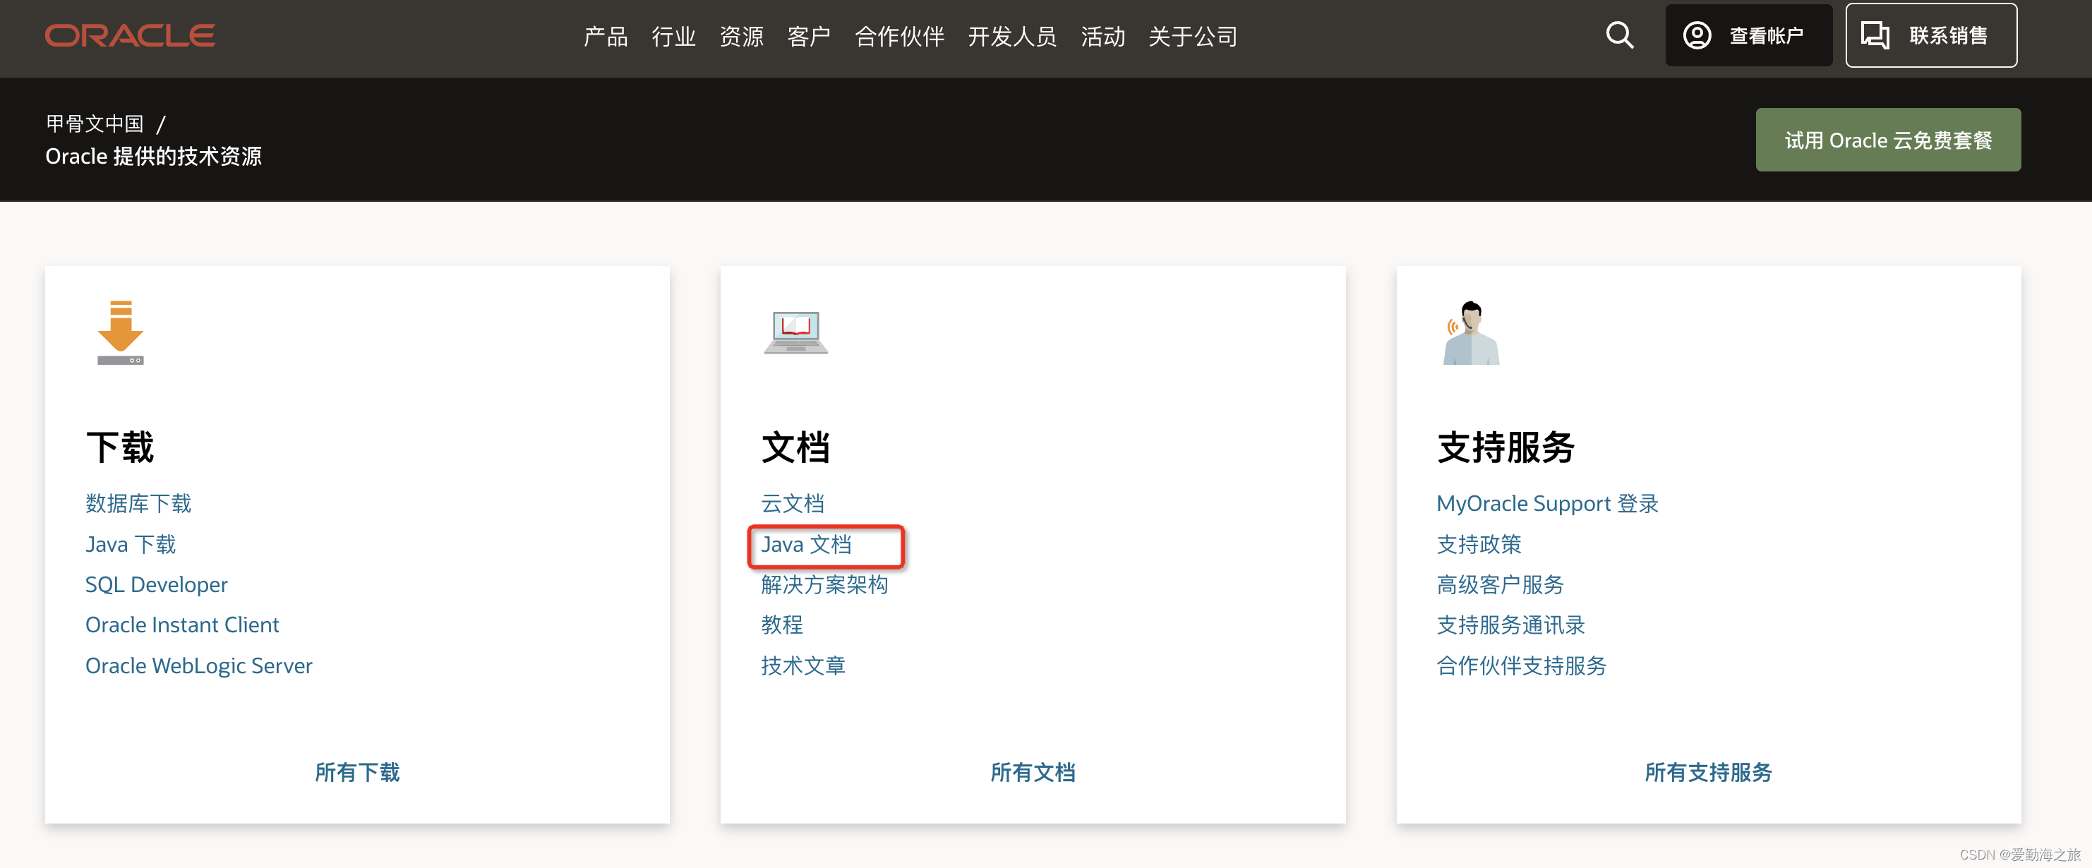Open the Java 文档 link
Screen dimensions: 2092x868
pos(807,544)
